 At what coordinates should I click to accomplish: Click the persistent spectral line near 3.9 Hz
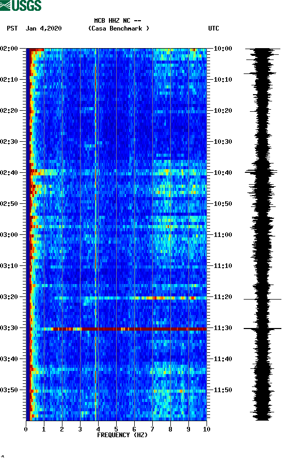[96, 234]
